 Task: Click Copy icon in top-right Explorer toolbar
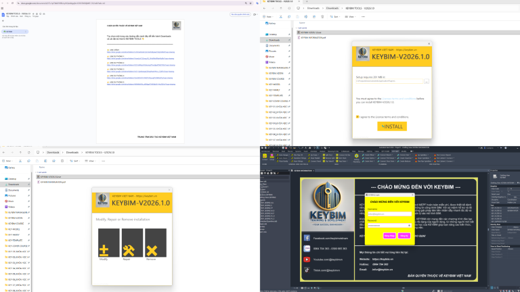289,16
